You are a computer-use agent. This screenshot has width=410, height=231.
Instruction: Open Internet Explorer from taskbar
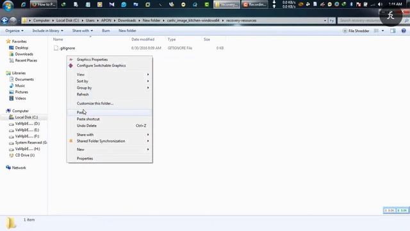23,4
